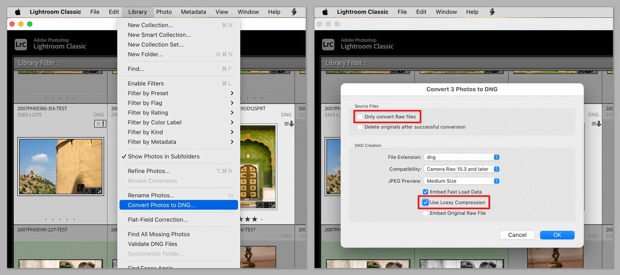Choose Find... in the Library menu
The height and width of the screenshot is (275, 620).
coord(178,69)
